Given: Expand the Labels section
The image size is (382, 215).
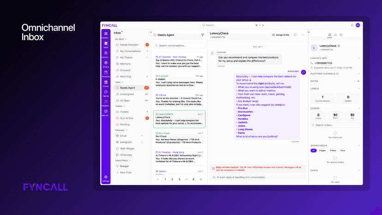Looking at the screenshot, I should pos(358,89).
